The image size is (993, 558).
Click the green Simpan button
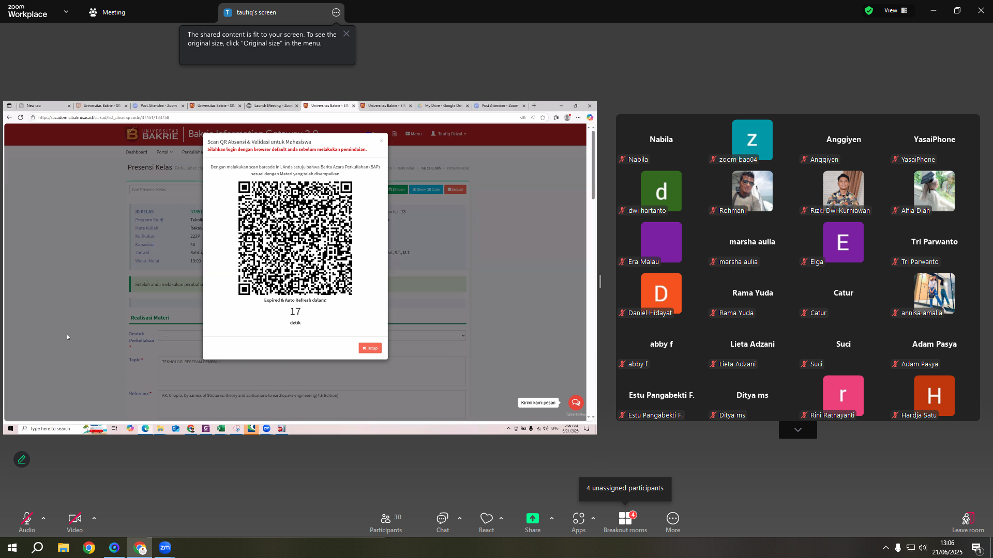point(397,190)
